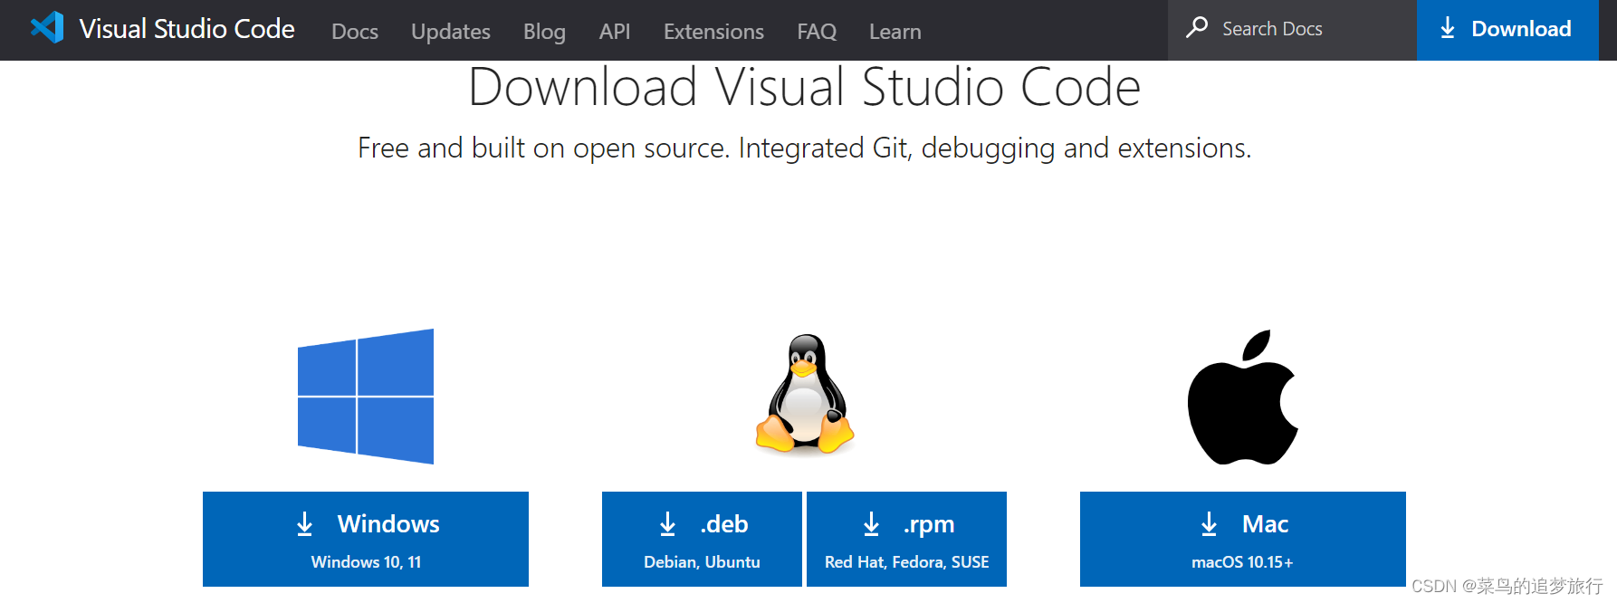Download the .deb package
The height and width of the screenshot is (603, 1617).
(702, 539)
